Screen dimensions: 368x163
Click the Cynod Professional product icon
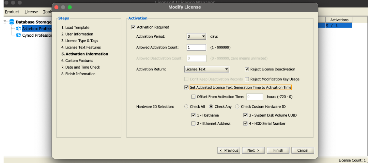click(x=19, y=35)
